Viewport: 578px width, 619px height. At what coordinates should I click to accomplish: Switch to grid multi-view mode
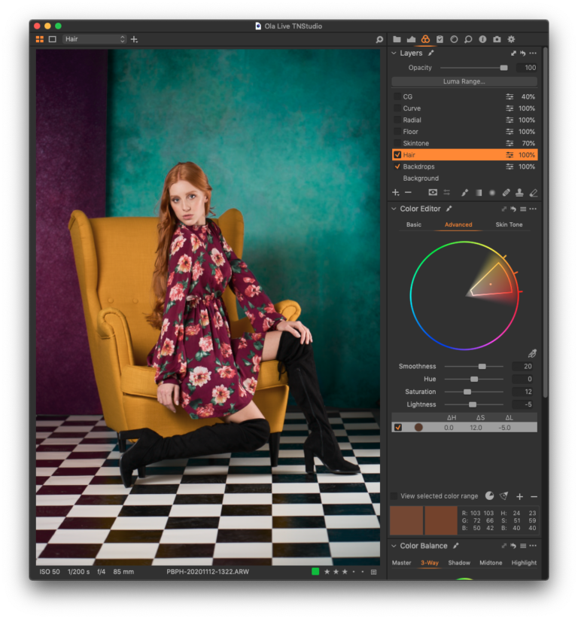point(40,39)
